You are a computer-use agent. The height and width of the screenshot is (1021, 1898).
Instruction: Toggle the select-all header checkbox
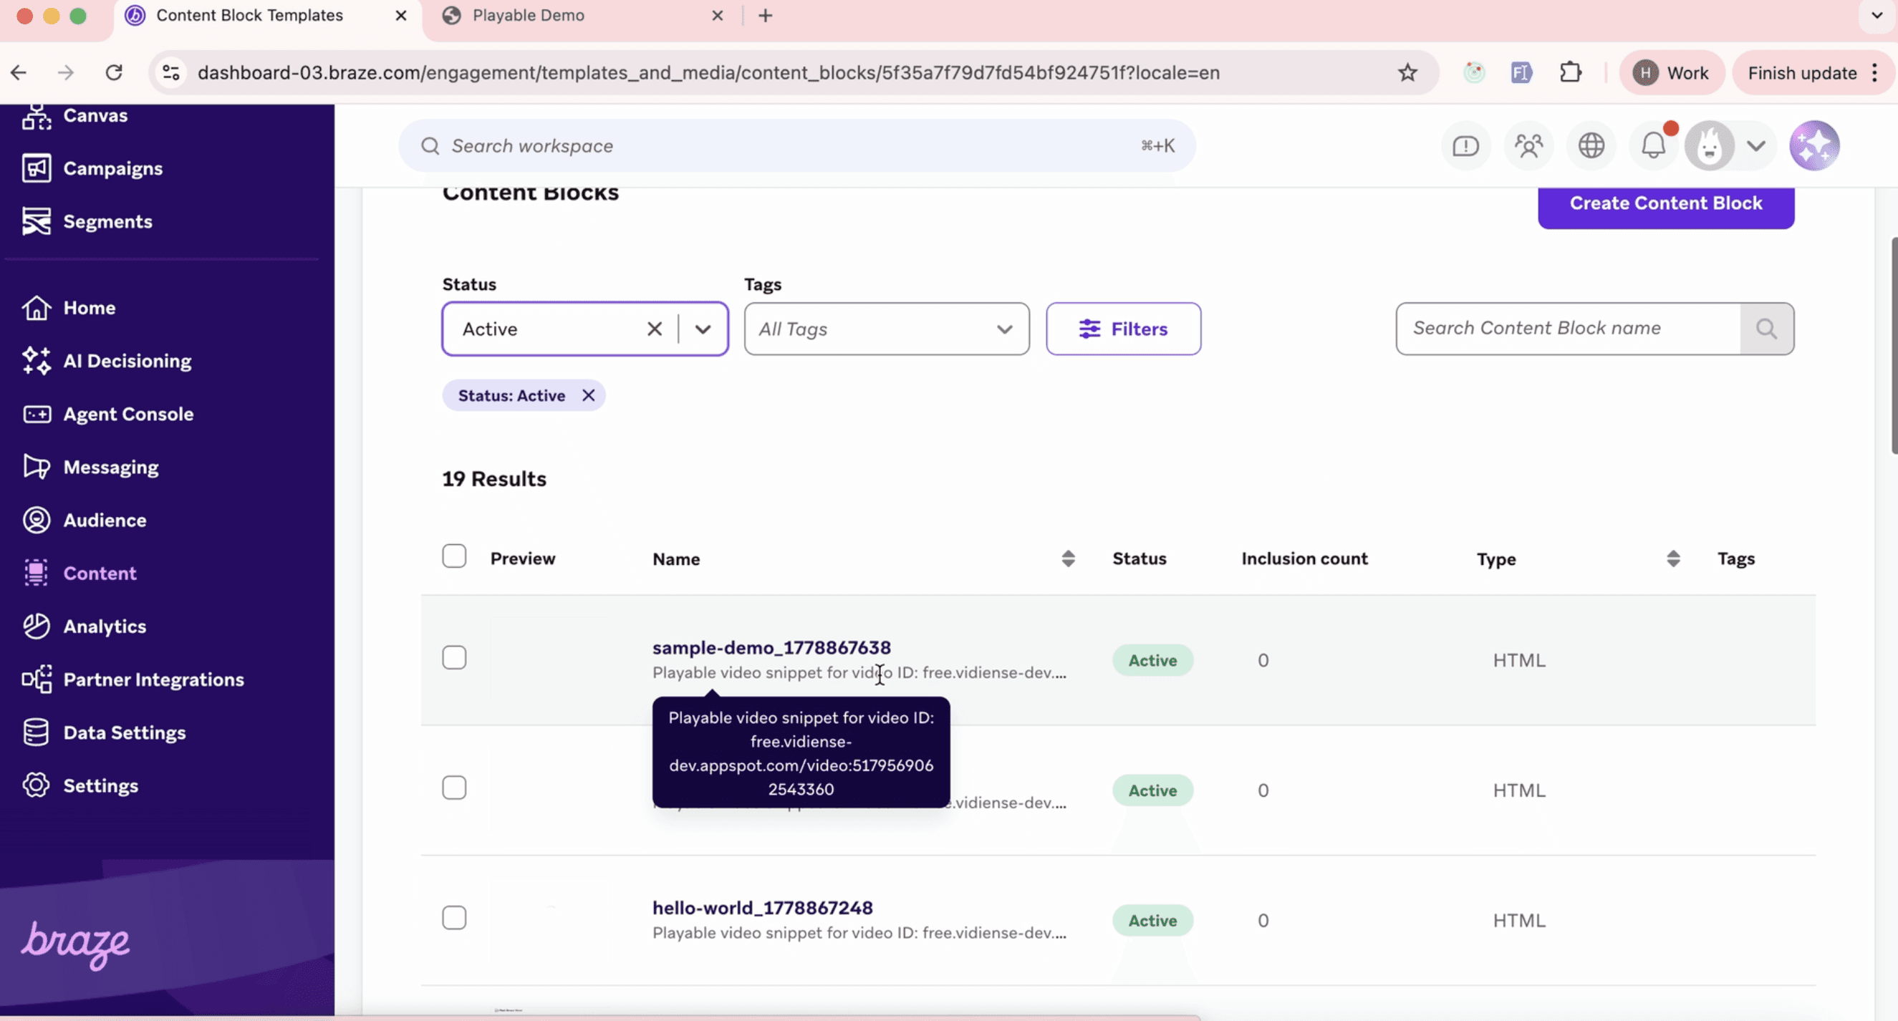coord(454,556)
